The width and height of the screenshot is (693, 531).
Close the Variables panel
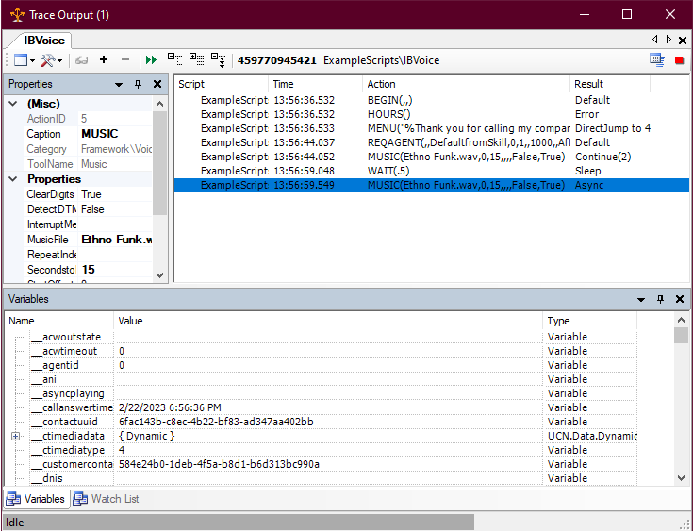679,299
